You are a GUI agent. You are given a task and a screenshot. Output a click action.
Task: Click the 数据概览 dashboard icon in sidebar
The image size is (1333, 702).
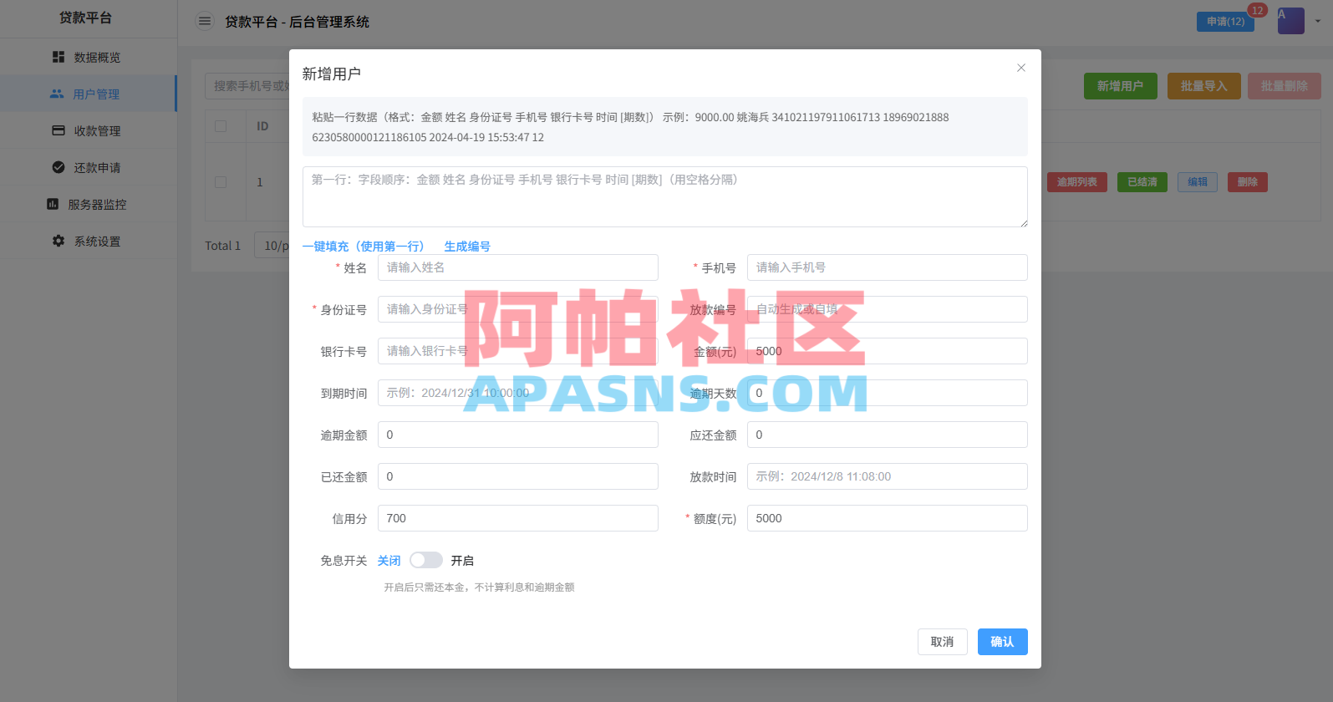click(x=59, y=57)
